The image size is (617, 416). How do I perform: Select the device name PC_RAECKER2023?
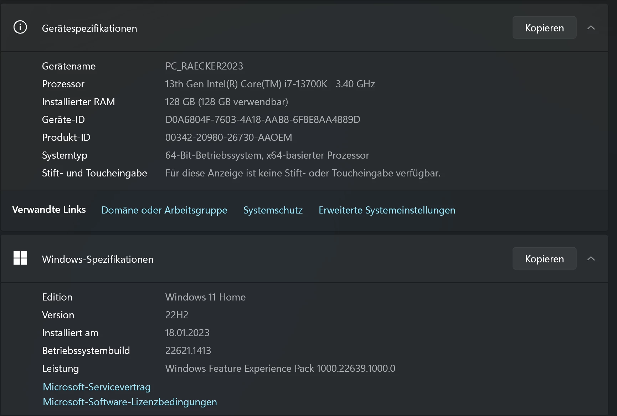(x=204, y=66)
